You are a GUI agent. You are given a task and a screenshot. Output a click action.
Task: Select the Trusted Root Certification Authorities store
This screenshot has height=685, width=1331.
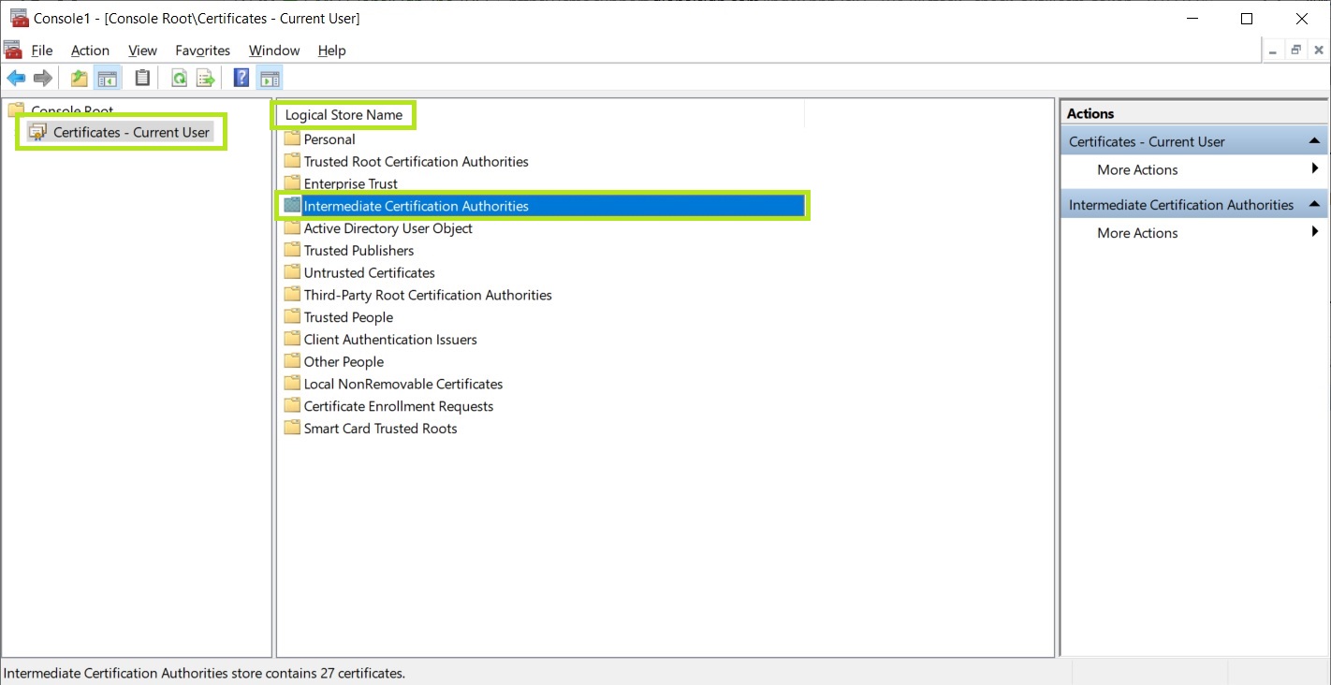[x=416, y=162]
